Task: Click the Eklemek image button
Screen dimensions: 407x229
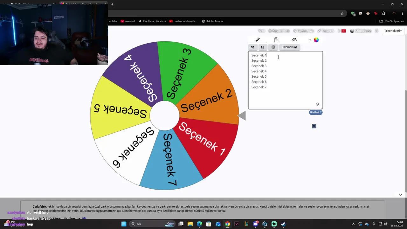Action: click(x=289, y=47)
